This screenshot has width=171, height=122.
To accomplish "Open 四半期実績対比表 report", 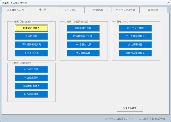I will (31, 45).
